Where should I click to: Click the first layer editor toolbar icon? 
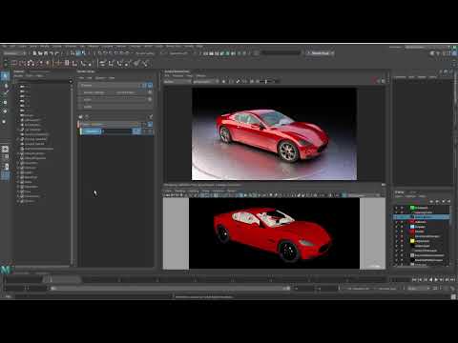[431, 201]
